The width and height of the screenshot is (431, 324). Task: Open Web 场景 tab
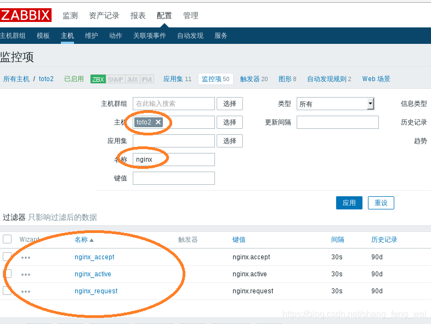376,79
